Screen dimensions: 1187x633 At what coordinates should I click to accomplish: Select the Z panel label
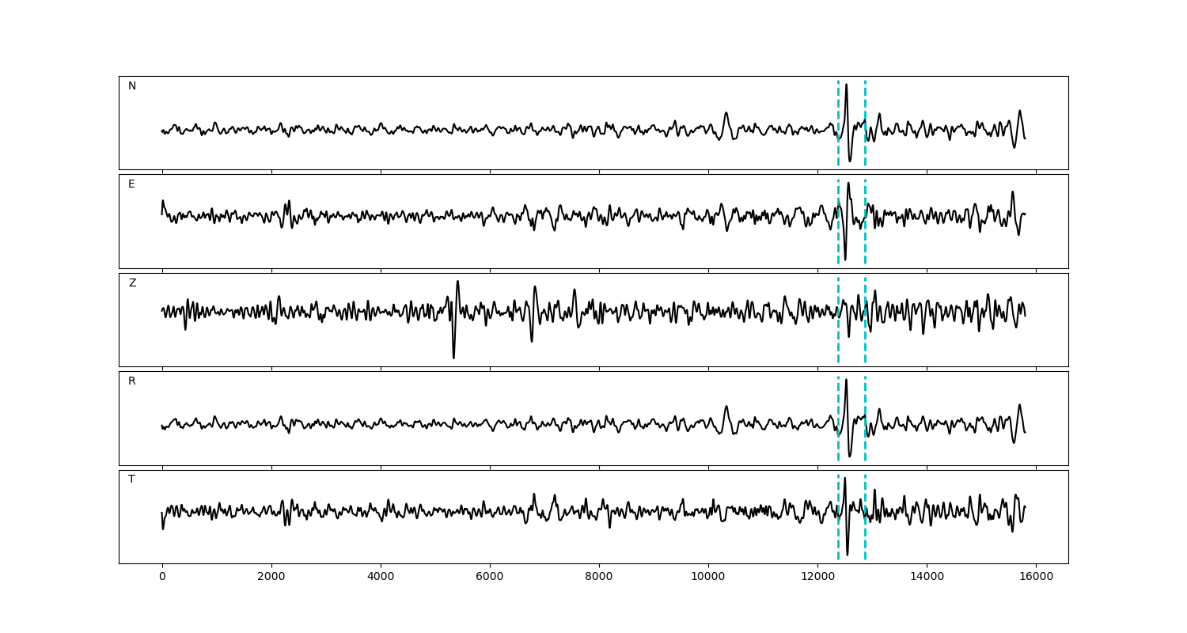pyautogui.click(x=132, y=283)
